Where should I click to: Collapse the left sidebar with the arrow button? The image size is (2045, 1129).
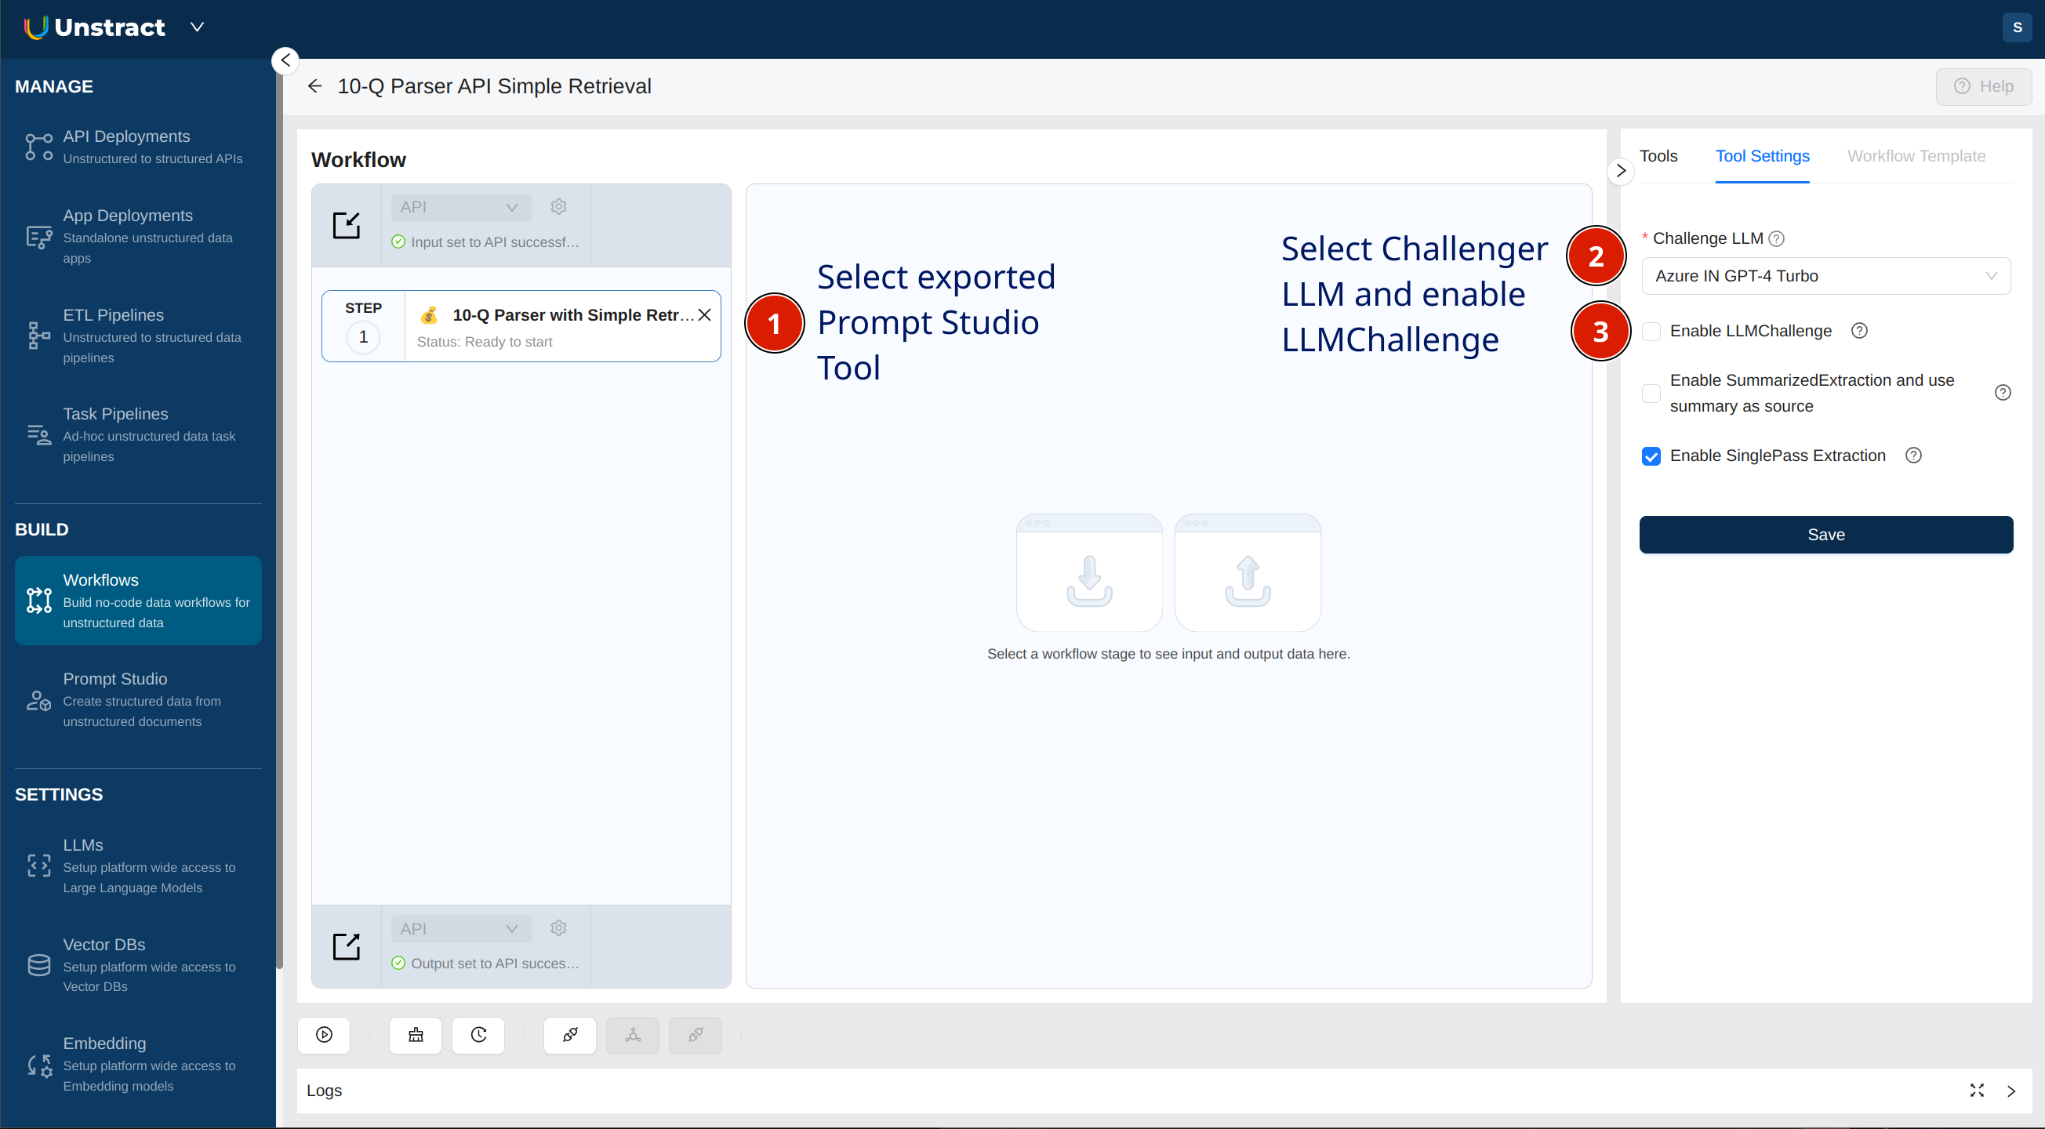point(285,60)
